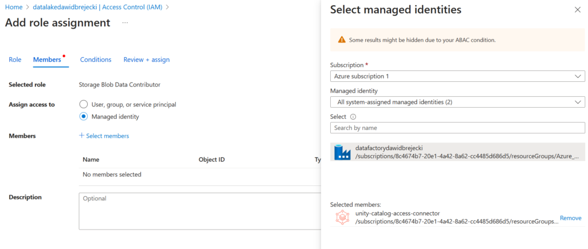This screenshot has height=249, width=588.
Task: Open the Conditions tab
Action: coord(95,60)
